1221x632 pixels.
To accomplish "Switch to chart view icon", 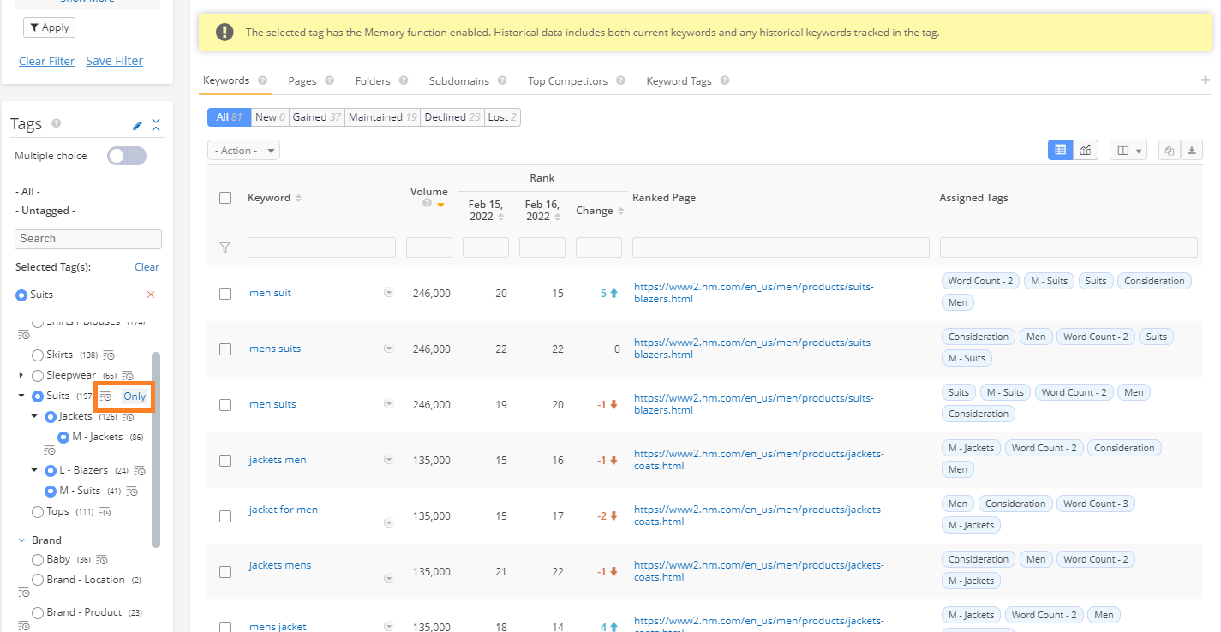I will 1086,150.
